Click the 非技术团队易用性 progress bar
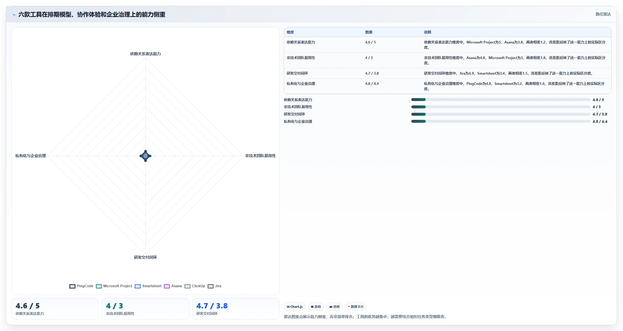Image resolution: width=623 pixels, height=331 pixels. (x=501, y=107)
